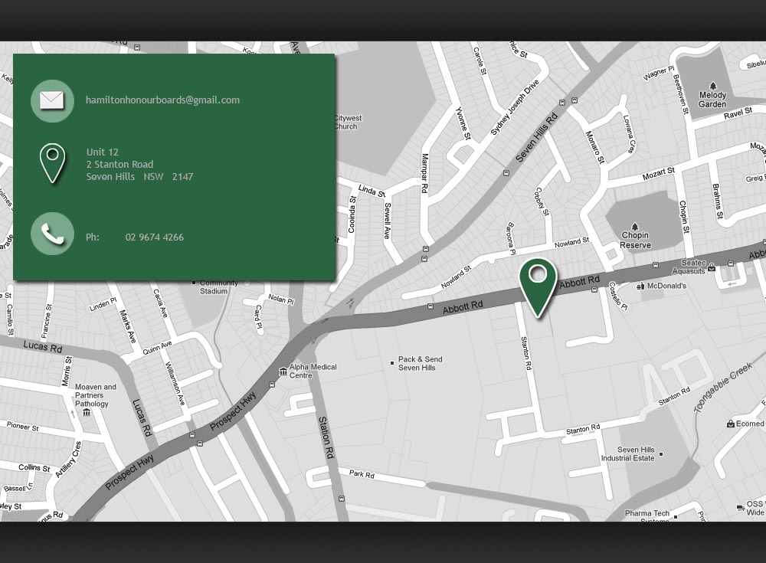The width and height of the screenshot is (766, 563).
Task: Click the Alpha Medical Centre building icon
Action: [x=283, y=372]
